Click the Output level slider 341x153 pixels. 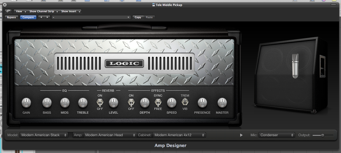click(323, 135)
